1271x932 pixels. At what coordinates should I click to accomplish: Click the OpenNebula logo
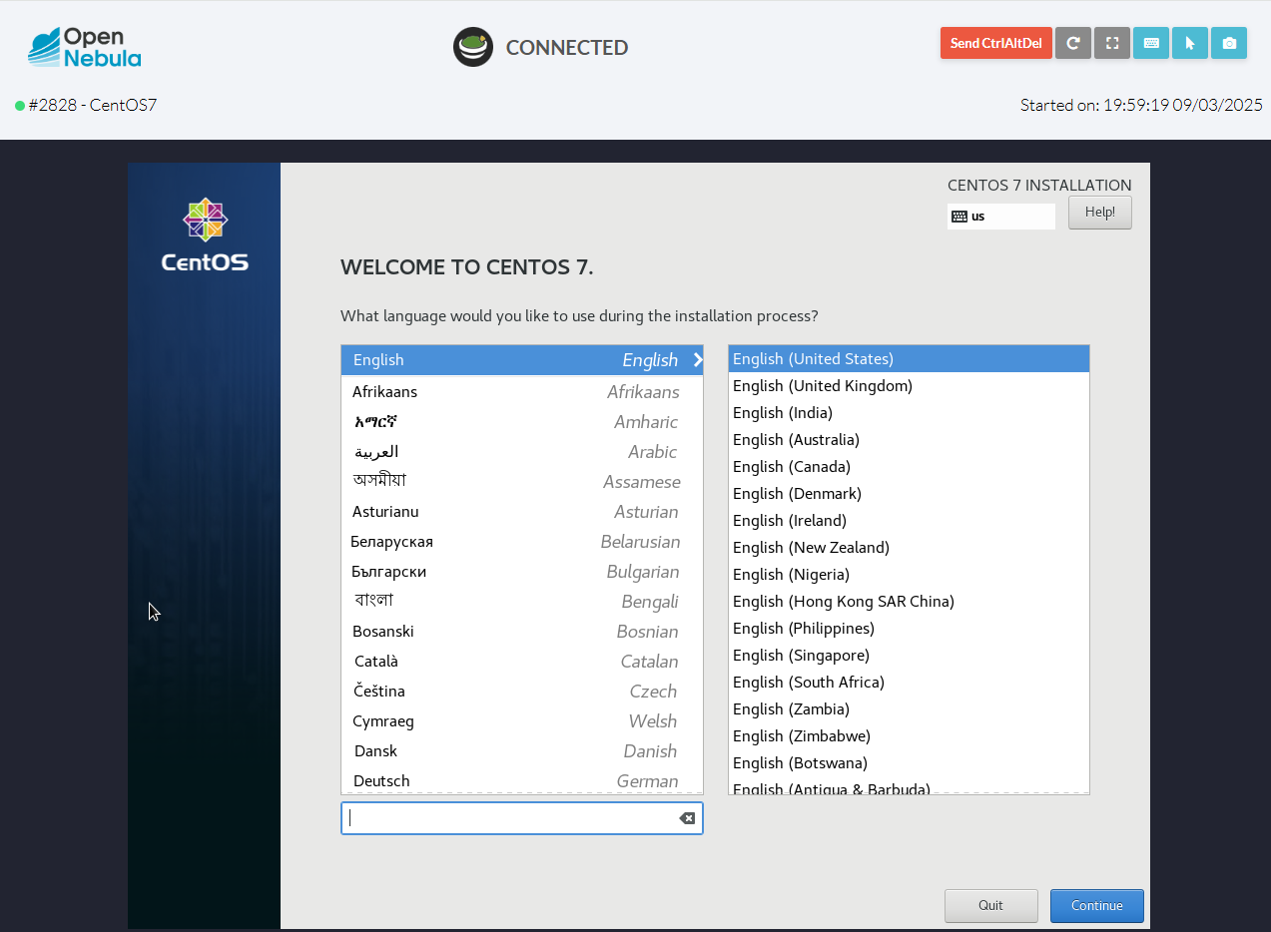(x=85, y=47)
